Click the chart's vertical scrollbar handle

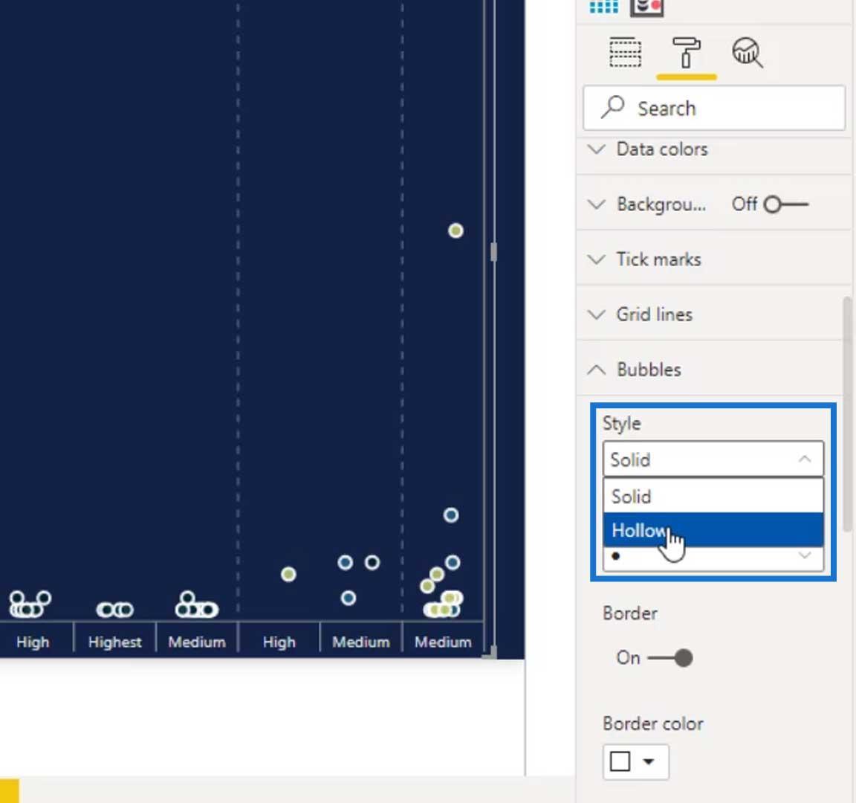(x=493, y=252)
